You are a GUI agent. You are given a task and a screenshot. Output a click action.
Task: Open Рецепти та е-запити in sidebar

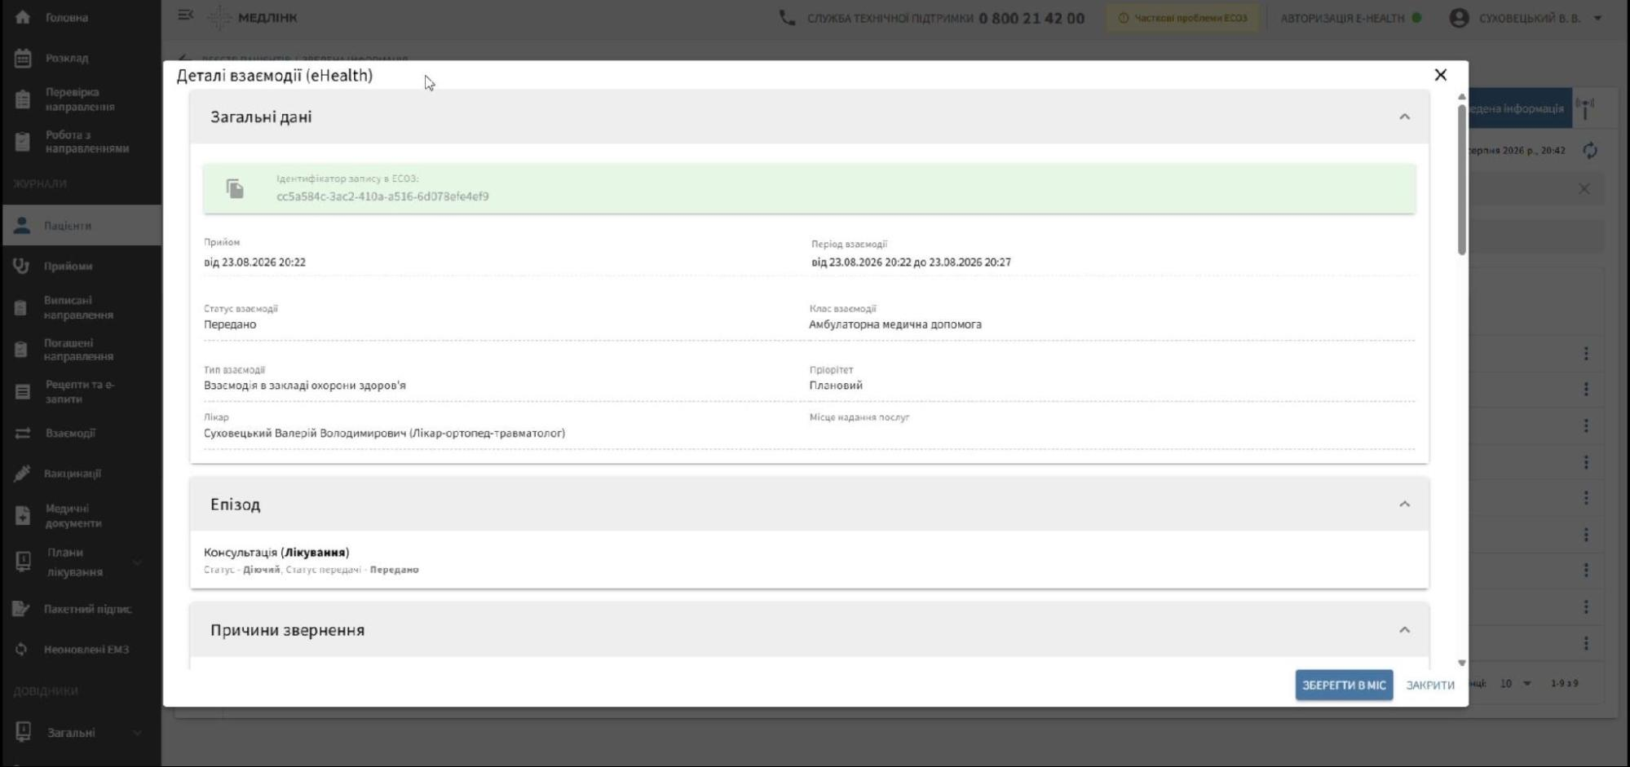click(x=80, y=391)
